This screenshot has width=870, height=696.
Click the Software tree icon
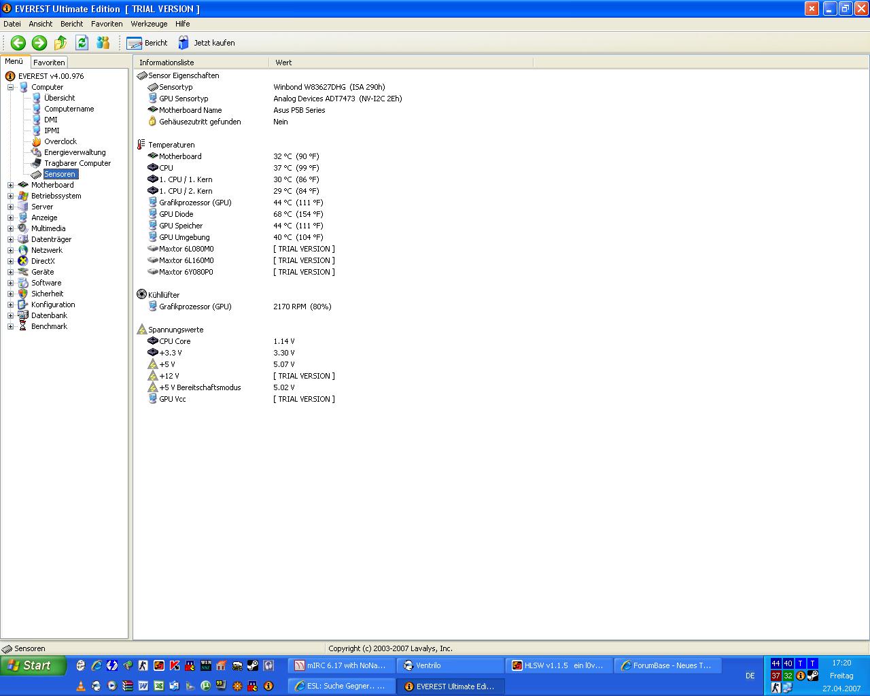click(x=23, y=283)
